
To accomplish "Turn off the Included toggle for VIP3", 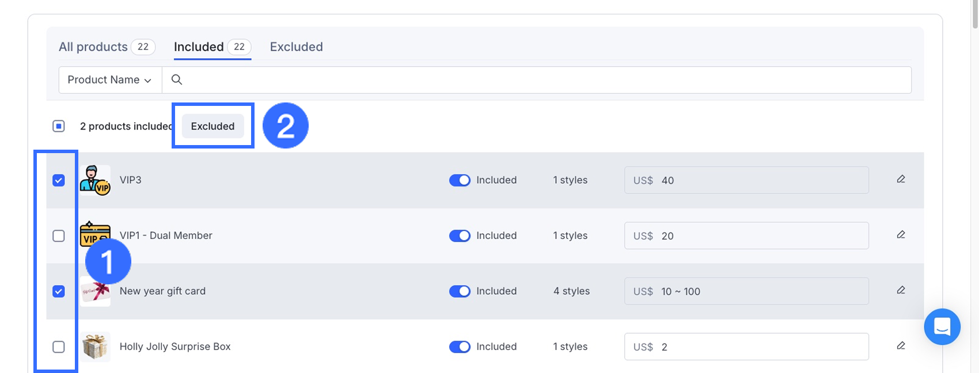I will 460,180.
